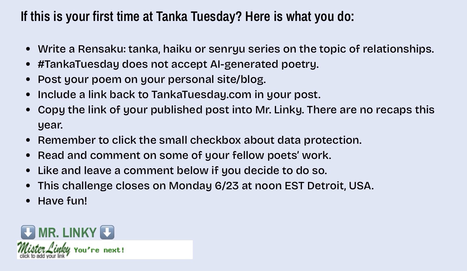Click the left down-arrow emoji beside MR. LINKY
Image resolution: width=467 pixels, height=271 pixels.
pos(28,232)
